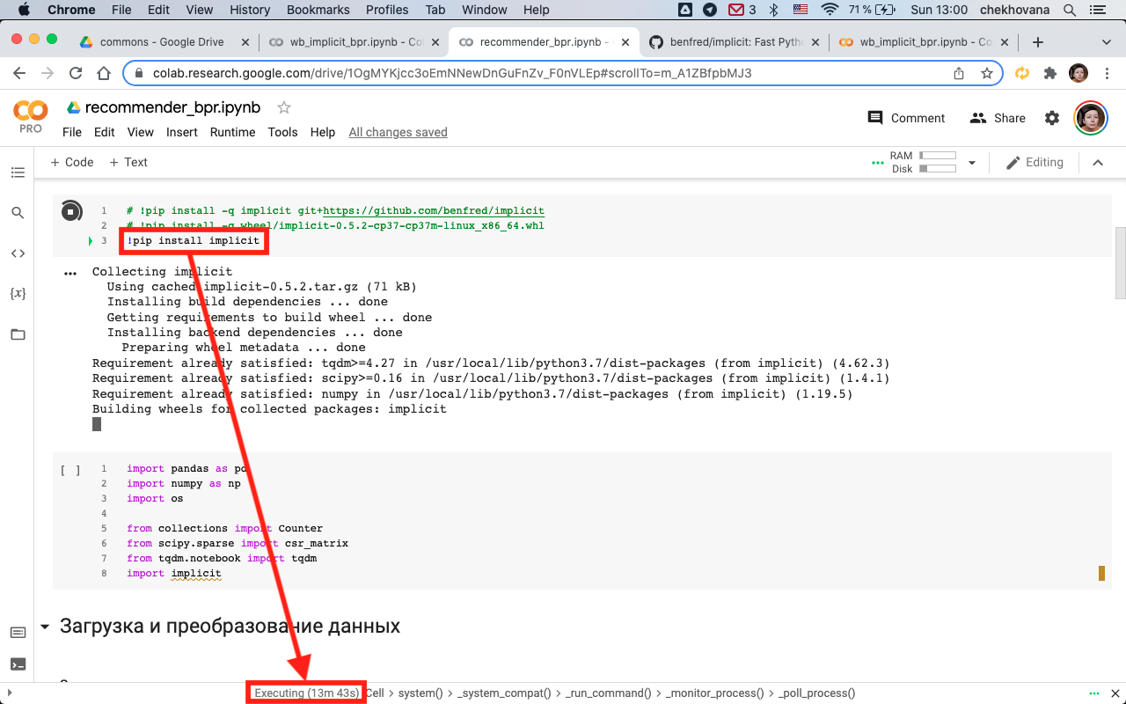Screen dimensions: 1126x704
Task: Close the execution status bar
Action: (x=1115, y=693)
